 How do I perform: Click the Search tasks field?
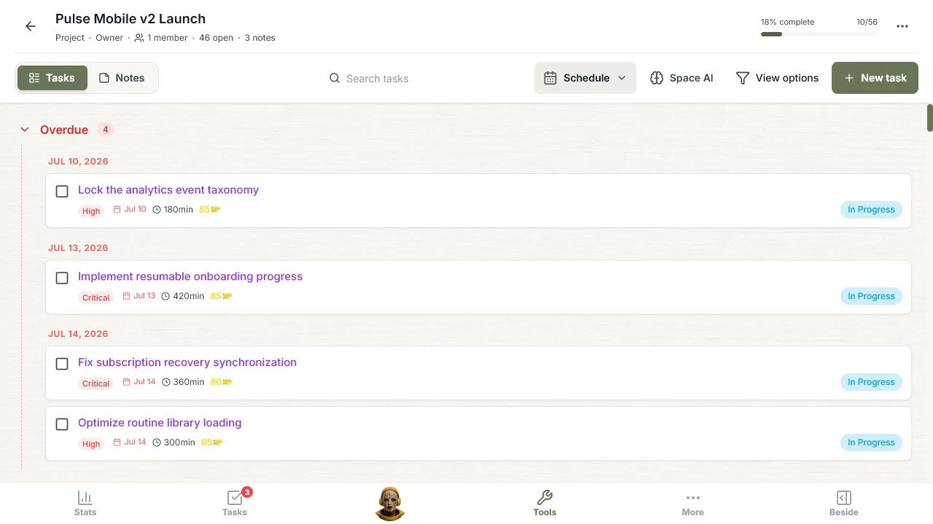[x=377, y=78]
